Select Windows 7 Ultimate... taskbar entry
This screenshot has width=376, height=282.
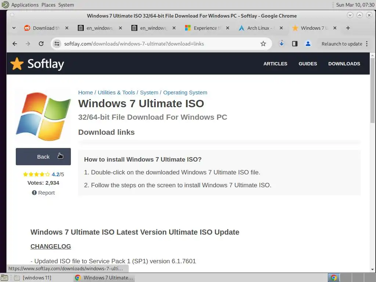104,278
